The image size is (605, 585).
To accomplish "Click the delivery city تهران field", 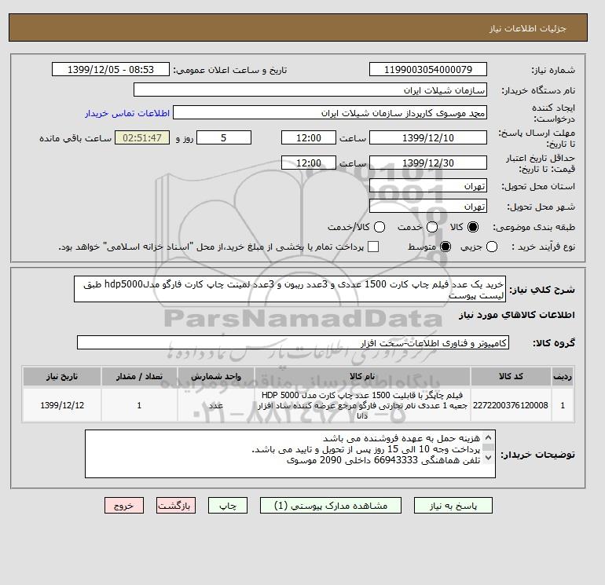I will (428, 207).
